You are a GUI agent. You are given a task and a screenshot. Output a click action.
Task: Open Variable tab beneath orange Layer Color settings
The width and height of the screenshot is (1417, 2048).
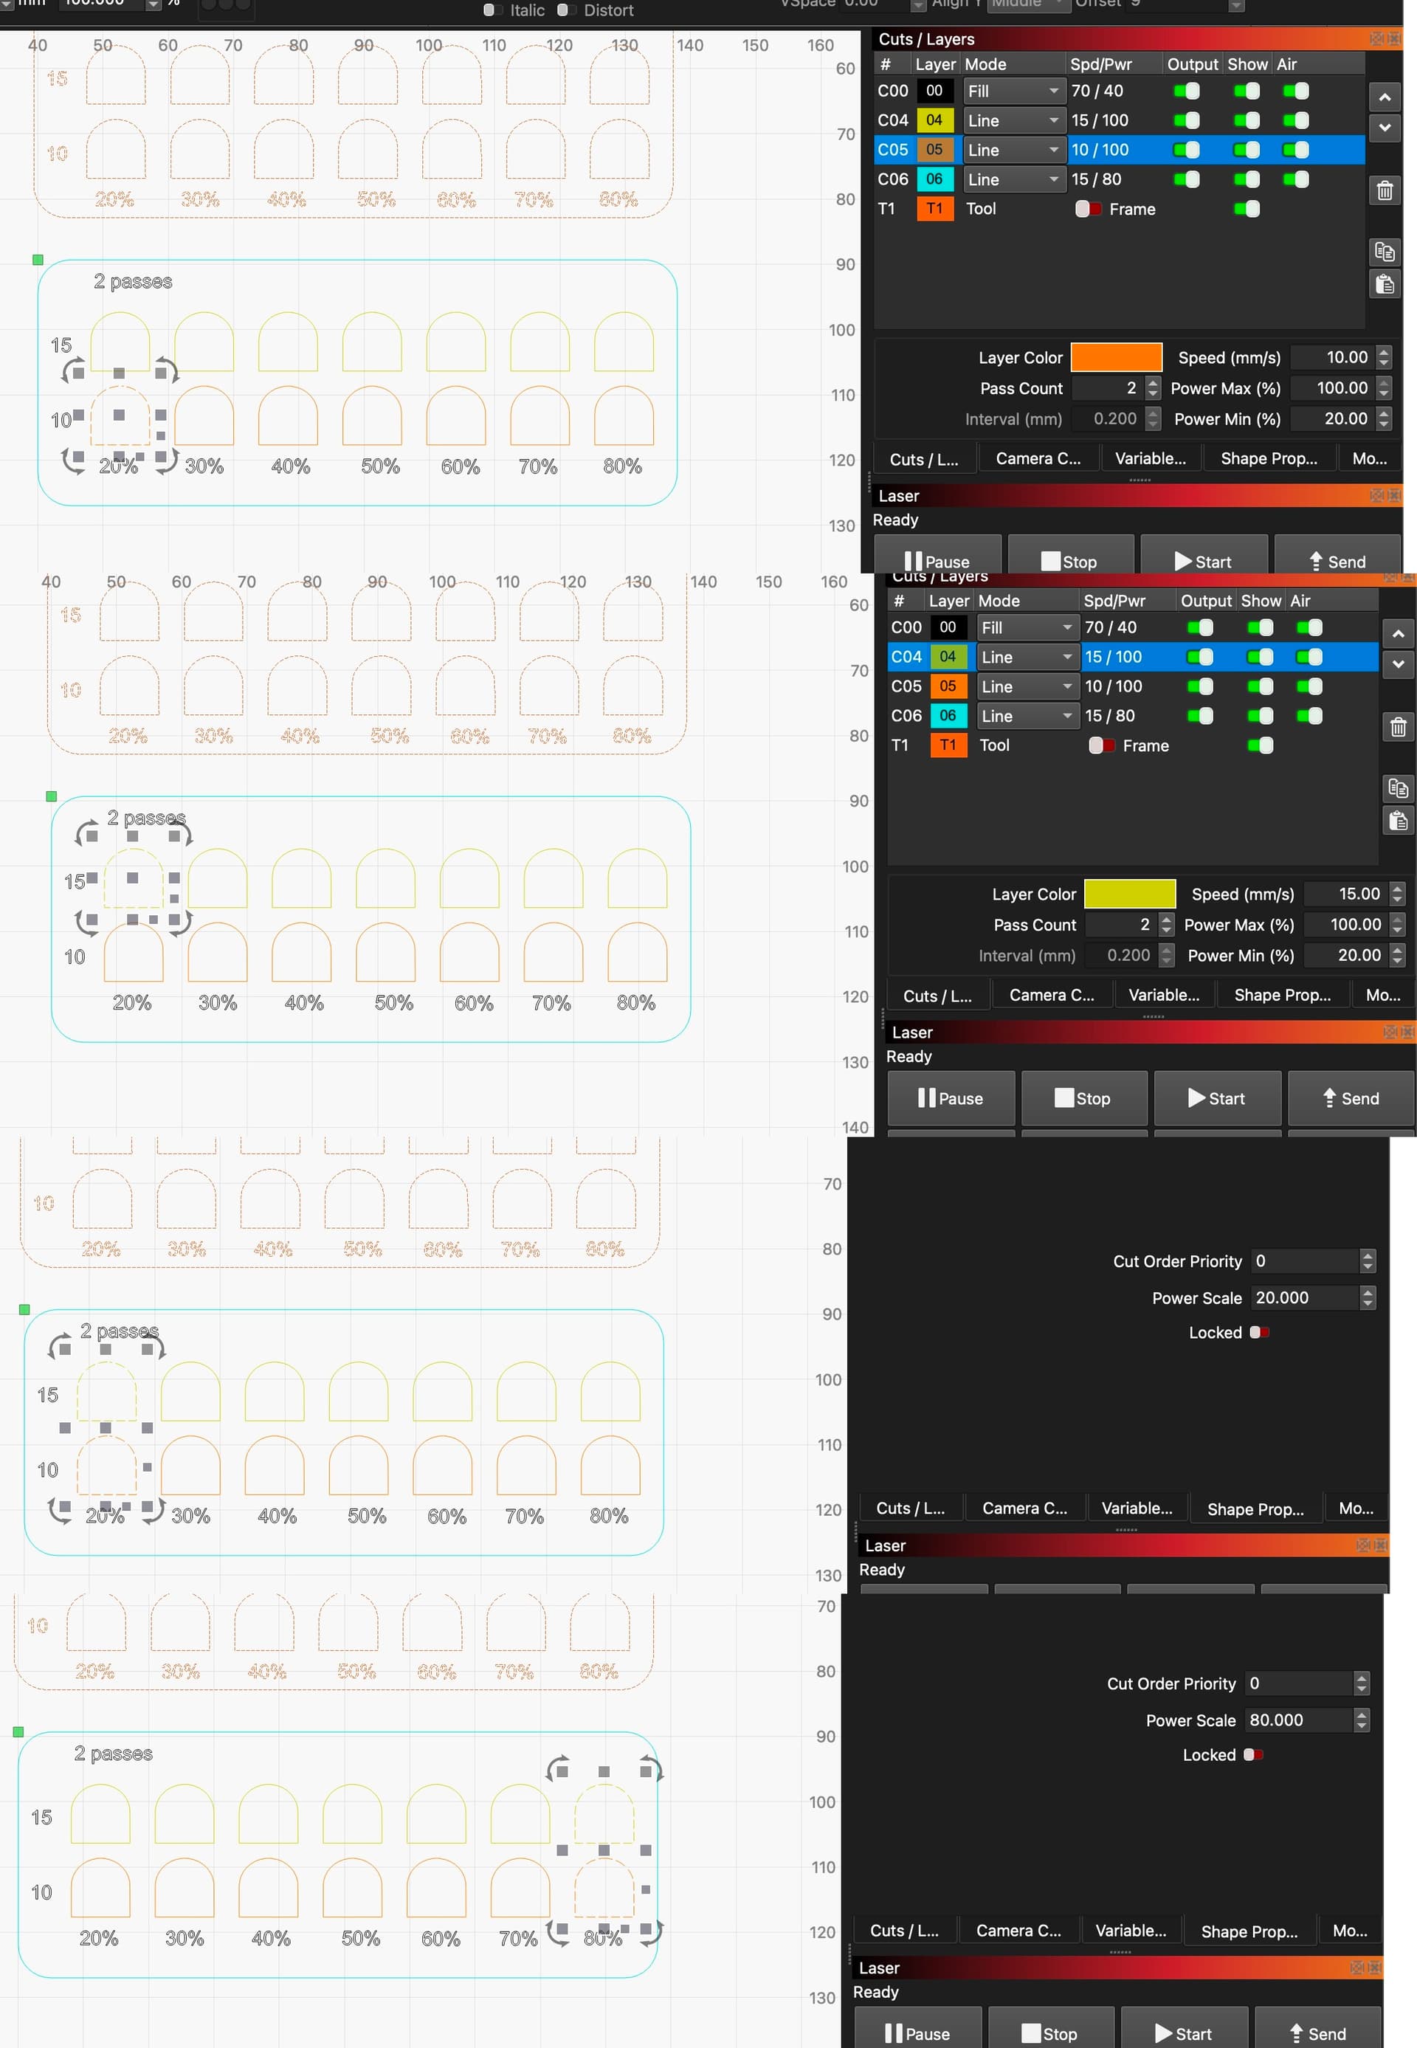pos(1150,459)
